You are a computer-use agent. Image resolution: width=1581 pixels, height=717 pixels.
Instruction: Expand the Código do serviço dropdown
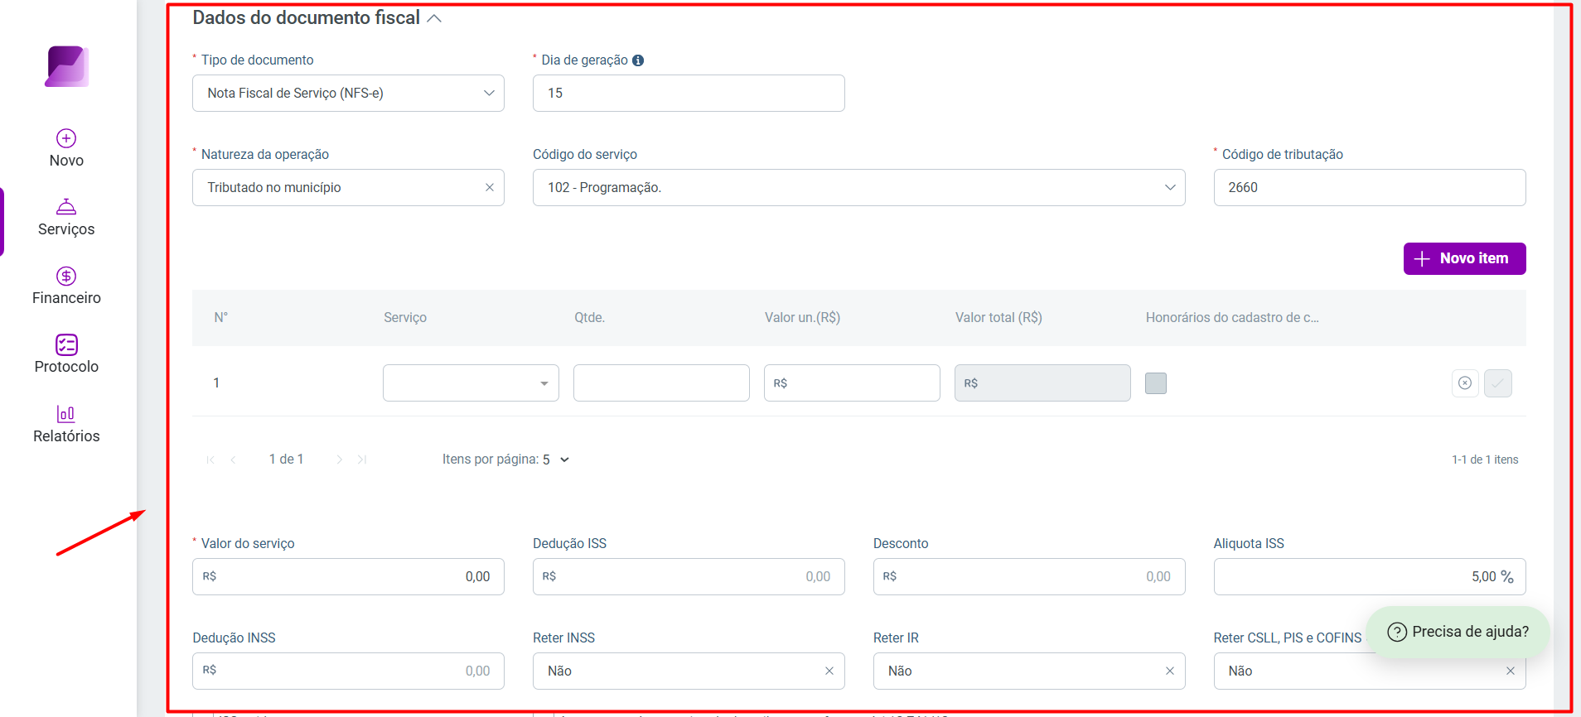coord(858,188)
